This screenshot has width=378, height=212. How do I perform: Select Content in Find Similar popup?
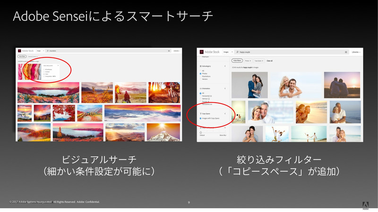click(x=44, y=72)
